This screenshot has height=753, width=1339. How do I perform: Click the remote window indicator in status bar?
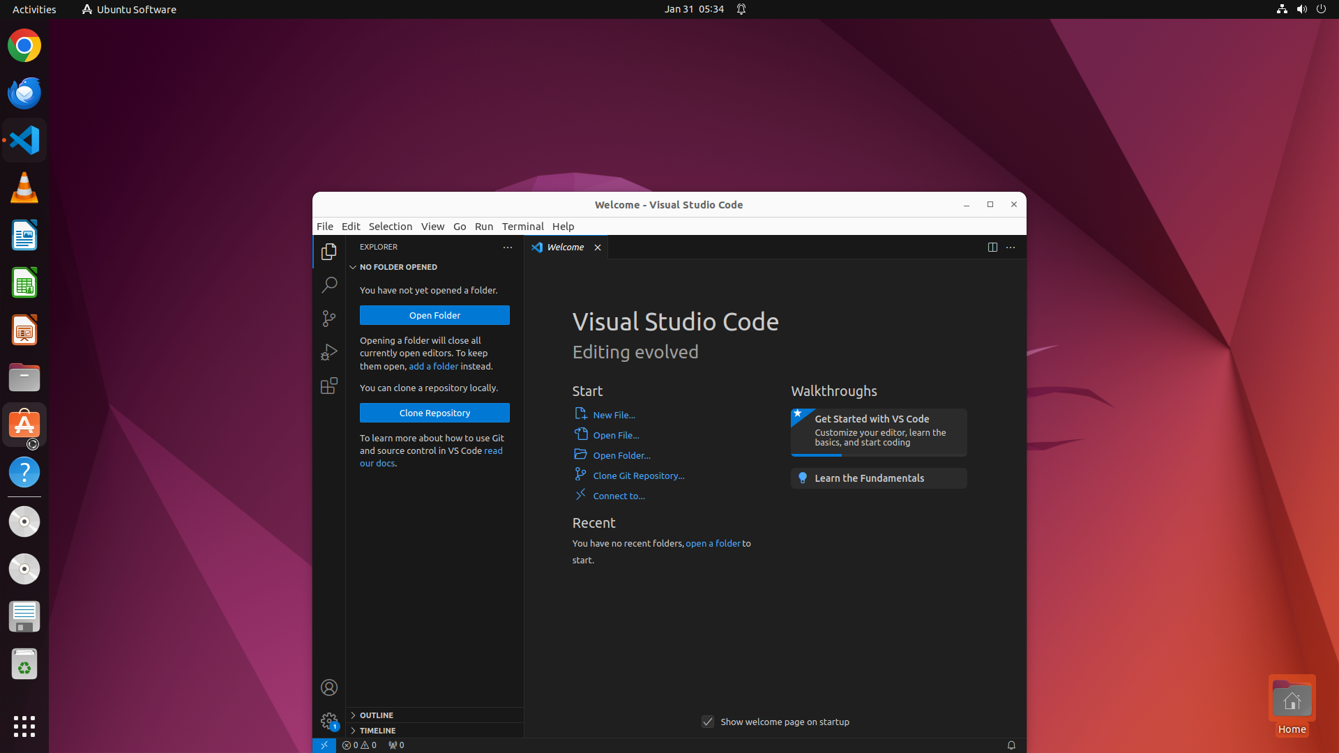(x=324, y=745)
